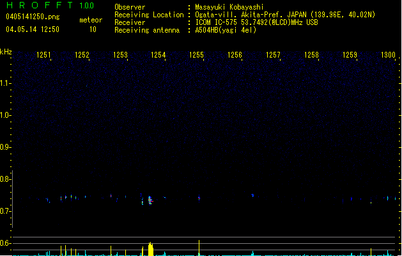The image size is (402, 256).
Task: Click the 1257 time axis marker
Action: pos(273,54)
